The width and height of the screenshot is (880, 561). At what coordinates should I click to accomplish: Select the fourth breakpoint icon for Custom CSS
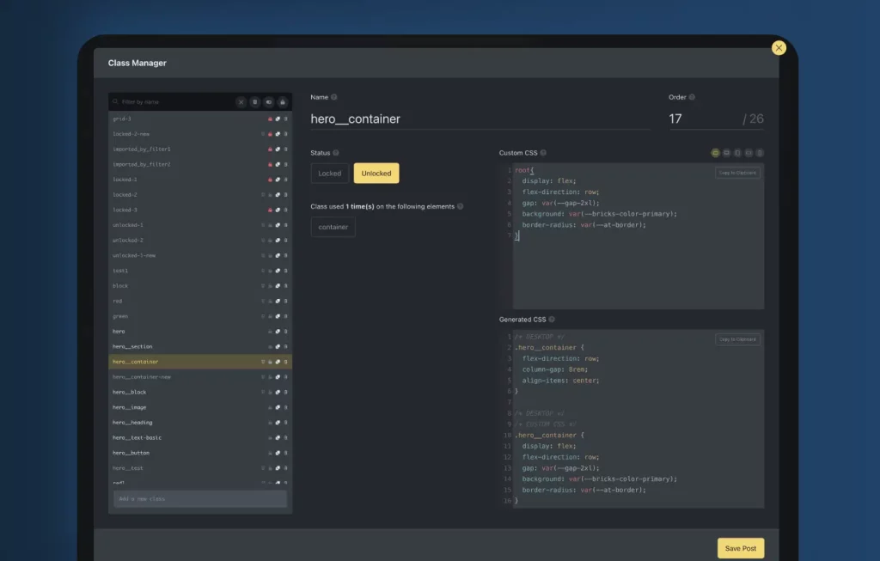pyautogui.click(x=749, y=153)
